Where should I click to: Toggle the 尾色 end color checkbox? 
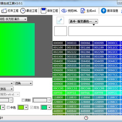point(32,107)
